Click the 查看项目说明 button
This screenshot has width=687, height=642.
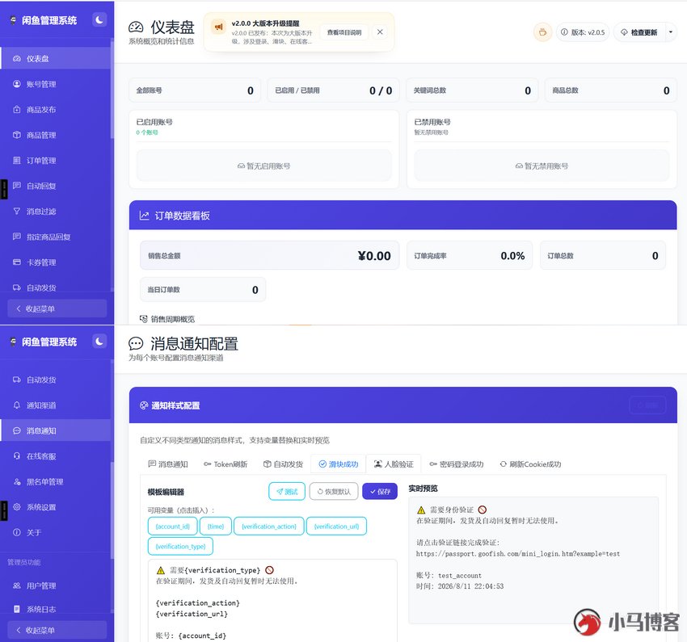(x=344, y=32)
